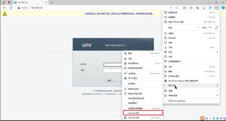Enter full screen with the zoom-row expand icon
The height and width of the screenshot is (121, 226).
tap(216, 28)
